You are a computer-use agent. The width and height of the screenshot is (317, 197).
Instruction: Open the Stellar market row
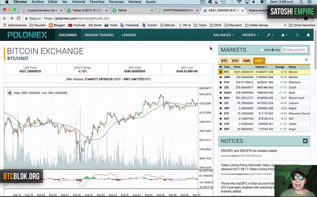pyautogui.click(x=264, y=124)
